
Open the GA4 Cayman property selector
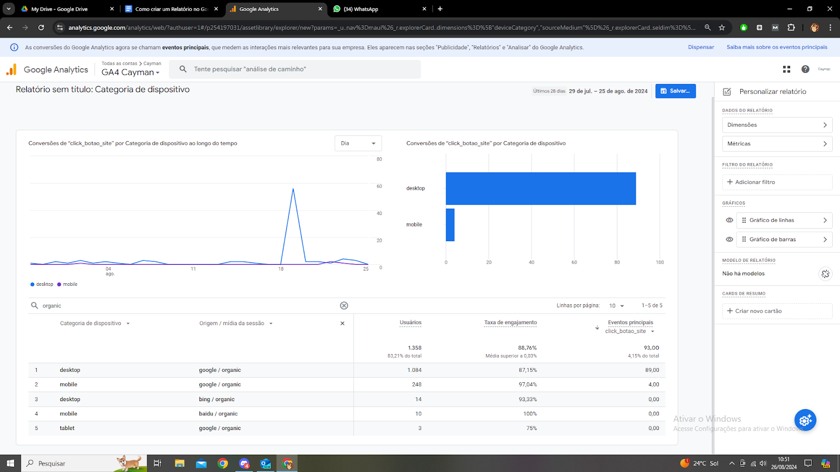click(130, 72)
